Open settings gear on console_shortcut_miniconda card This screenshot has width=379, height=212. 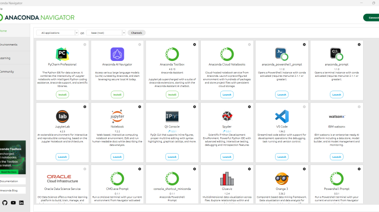click(x=195, y=169)
